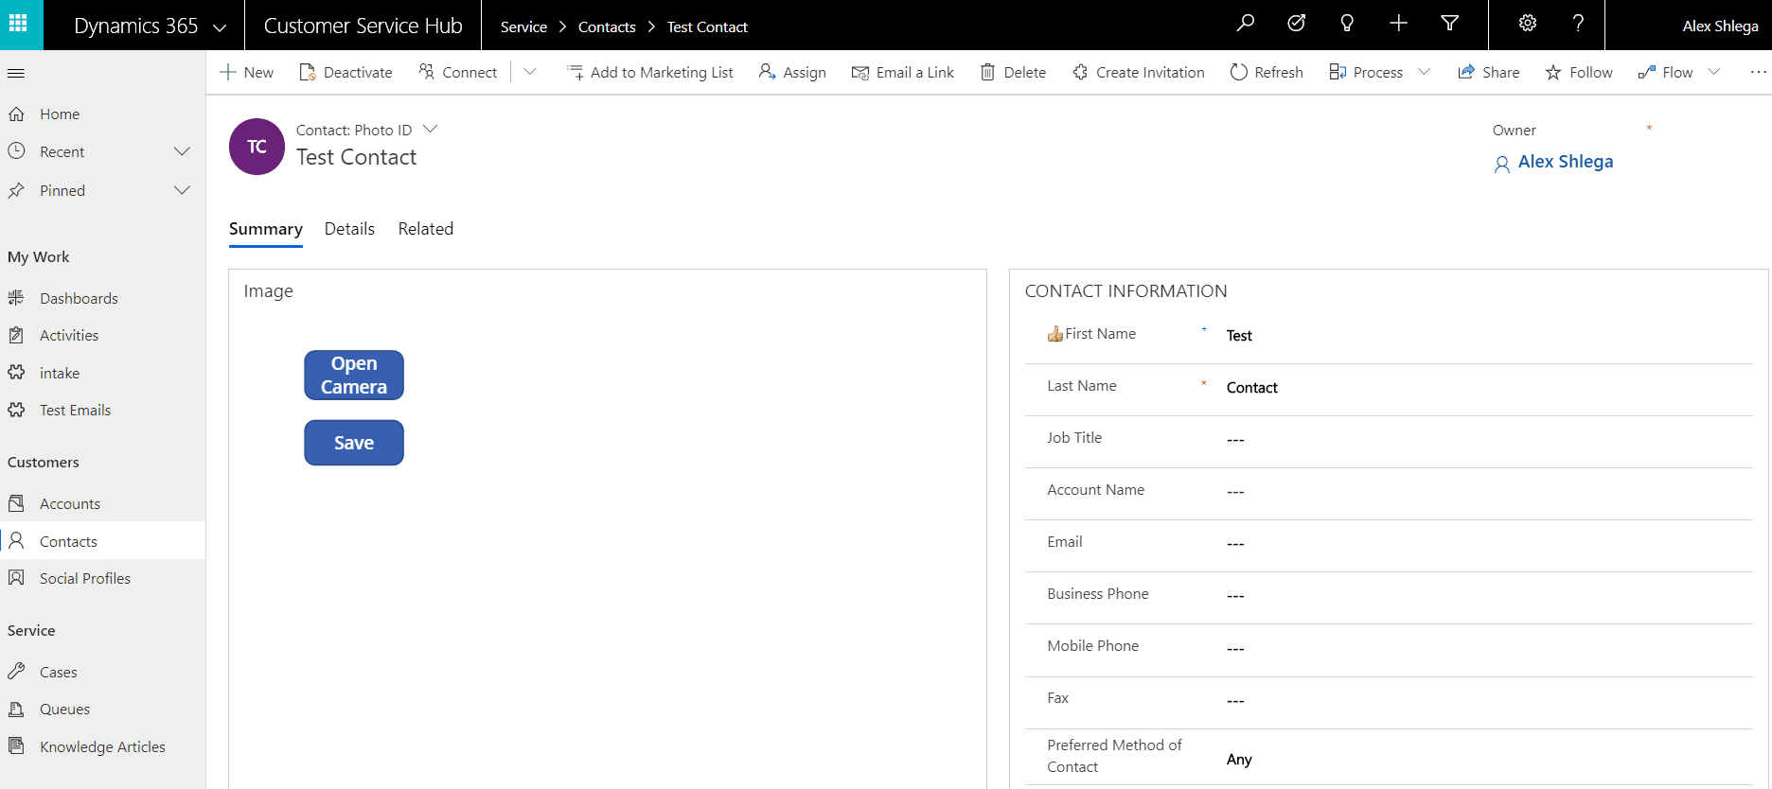Switch to the Related tab
Screen dimensions: 1772x789
click(x=426, y=229)
